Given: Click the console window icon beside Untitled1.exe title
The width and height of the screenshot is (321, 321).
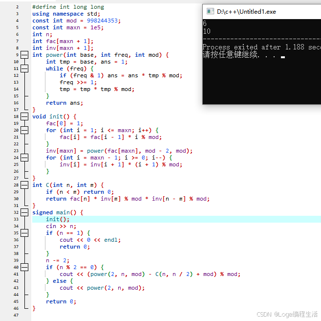Looking at the screenshot, I should click(x=210, y=11).
